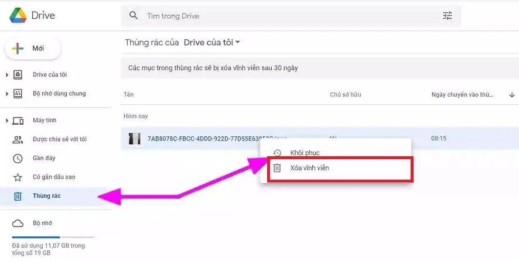Click the trash bin sidebar icon

tap(18, 196)
